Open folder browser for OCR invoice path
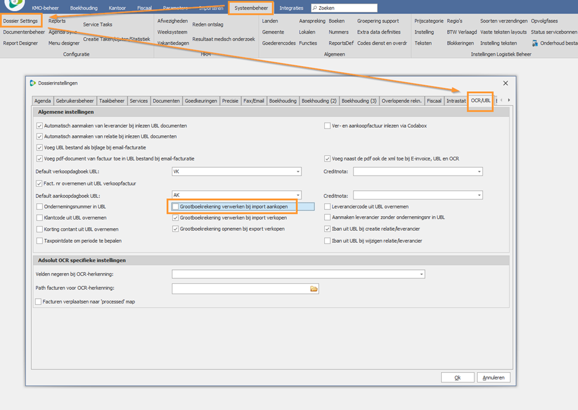The height and width of the screenshot is (410, 578). click(x=314, y=288)
